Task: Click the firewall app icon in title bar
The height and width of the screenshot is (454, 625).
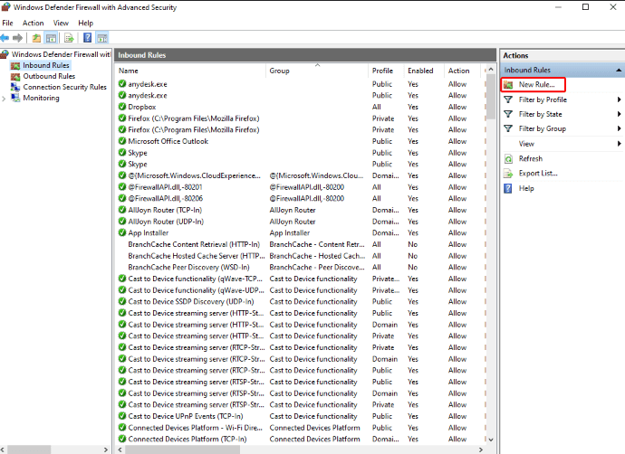Action: (5, 6)
